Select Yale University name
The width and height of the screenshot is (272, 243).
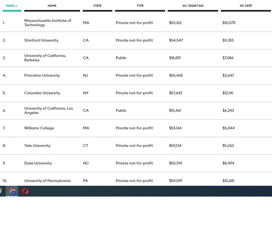coord(37,146)
